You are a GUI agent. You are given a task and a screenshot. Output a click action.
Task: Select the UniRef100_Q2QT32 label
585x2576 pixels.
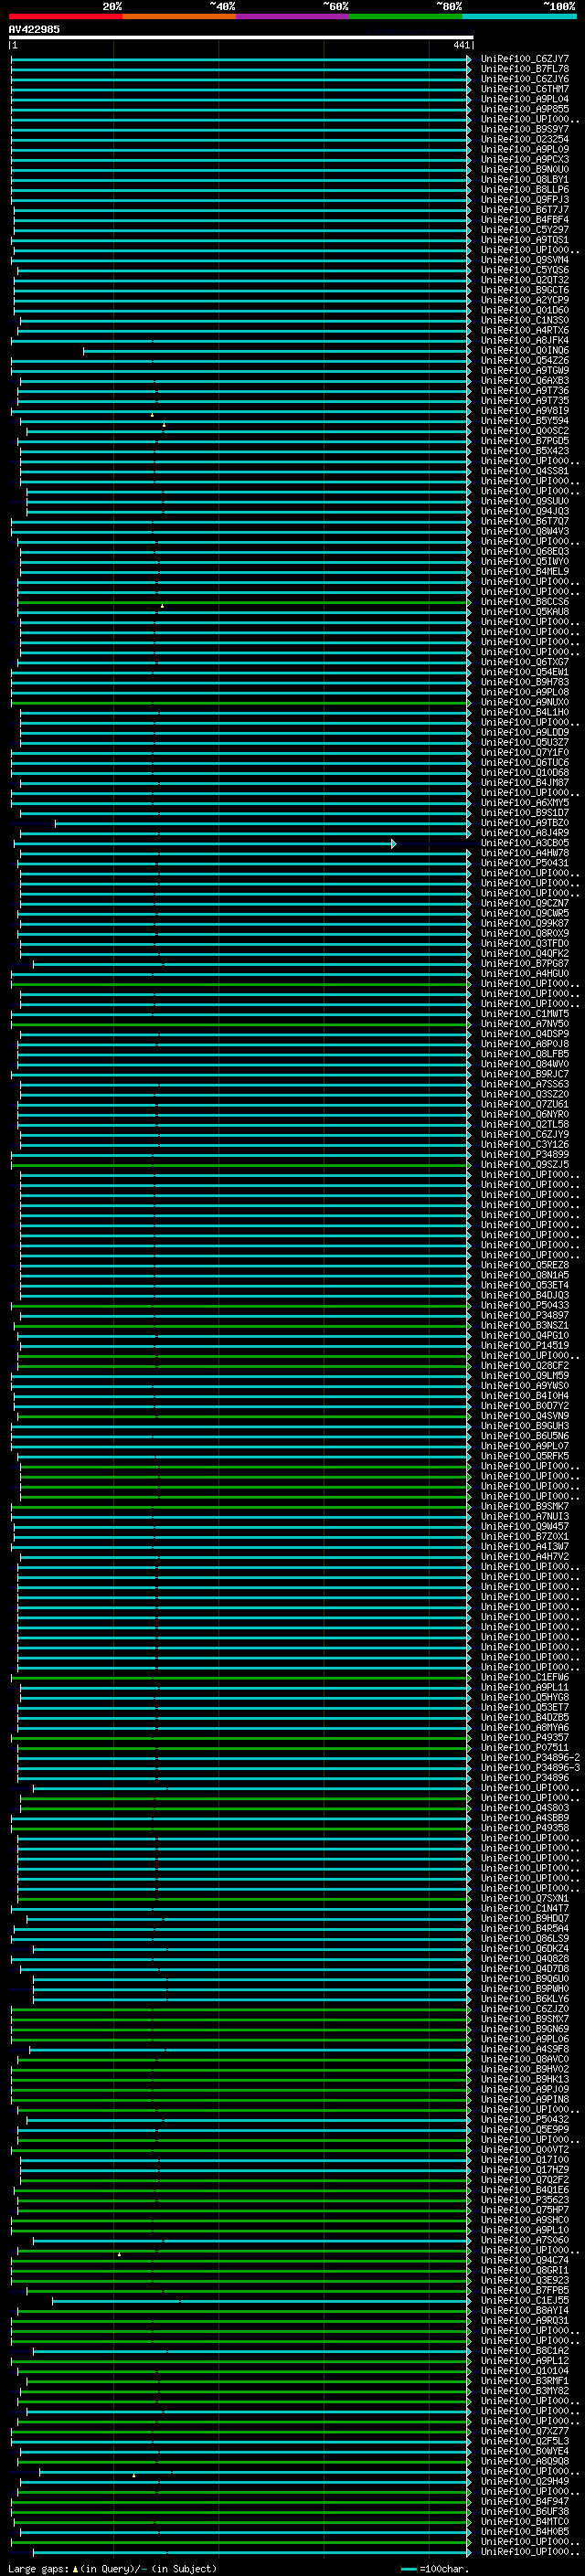click(x=524, y=280)
